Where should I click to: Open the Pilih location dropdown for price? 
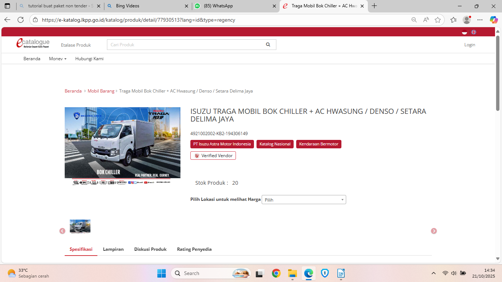[304, 200]
